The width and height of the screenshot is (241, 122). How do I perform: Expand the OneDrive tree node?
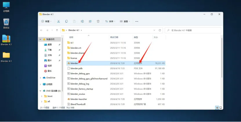coord(40,78)
